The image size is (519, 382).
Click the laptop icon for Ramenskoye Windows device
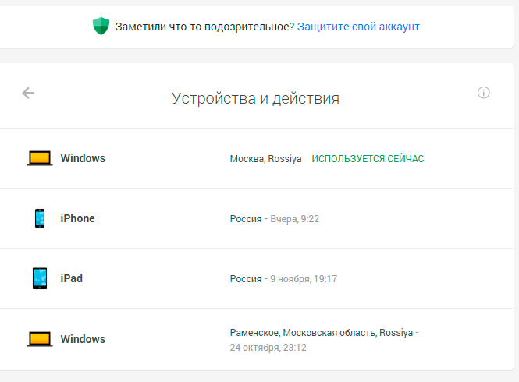[39, 339]
